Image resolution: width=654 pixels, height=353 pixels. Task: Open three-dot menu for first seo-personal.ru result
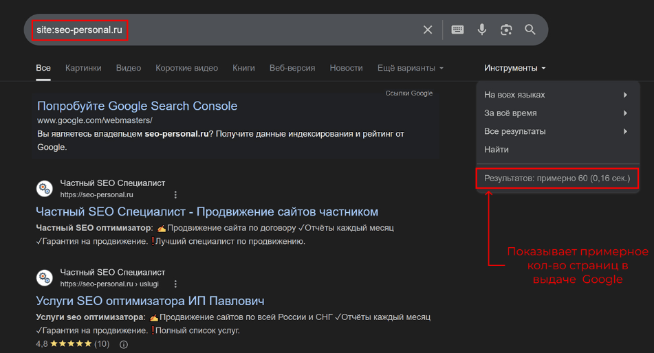click(x=175, y=195)
